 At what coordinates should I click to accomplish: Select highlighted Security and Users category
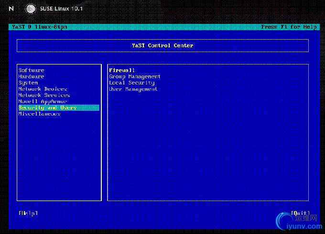click(x=59, y=107)
